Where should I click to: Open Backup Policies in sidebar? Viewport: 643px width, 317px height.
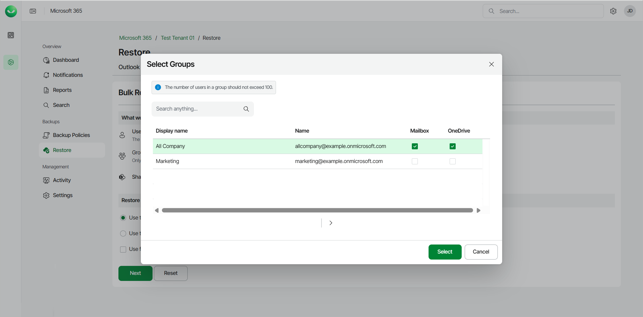(71, 135)
